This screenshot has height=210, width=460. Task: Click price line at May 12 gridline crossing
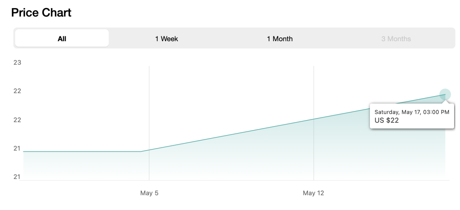coord(314,119)
